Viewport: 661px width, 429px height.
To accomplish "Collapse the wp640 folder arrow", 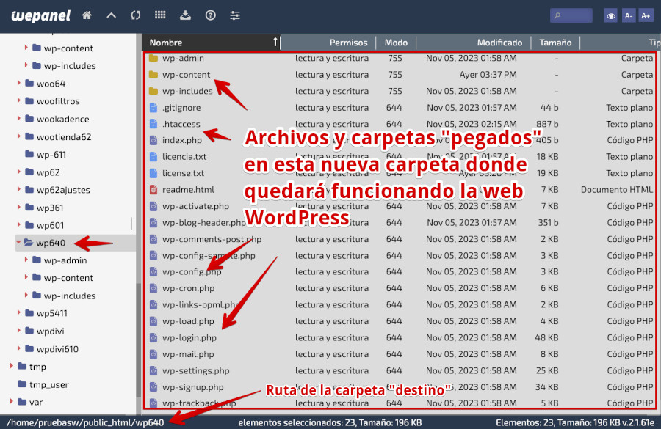I will pos(18,242).
